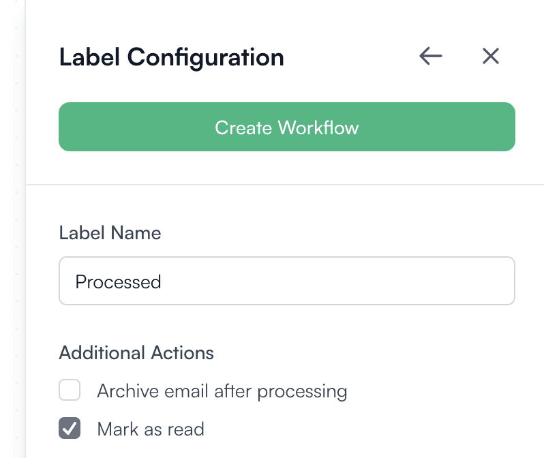The image size is (544, 458).
Task: Click the 'Additional Actions' section heading
Action: [136, 353]
